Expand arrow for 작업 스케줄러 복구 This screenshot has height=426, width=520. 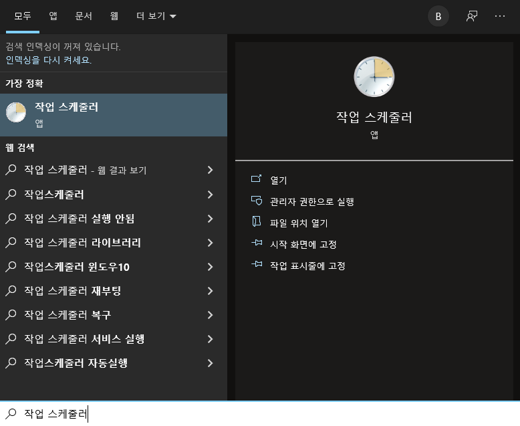pyautogui.click(x=210, y=314)
